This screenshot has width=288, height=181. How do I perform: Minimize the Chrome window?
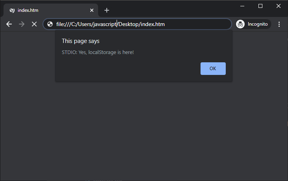coord(242,6)
